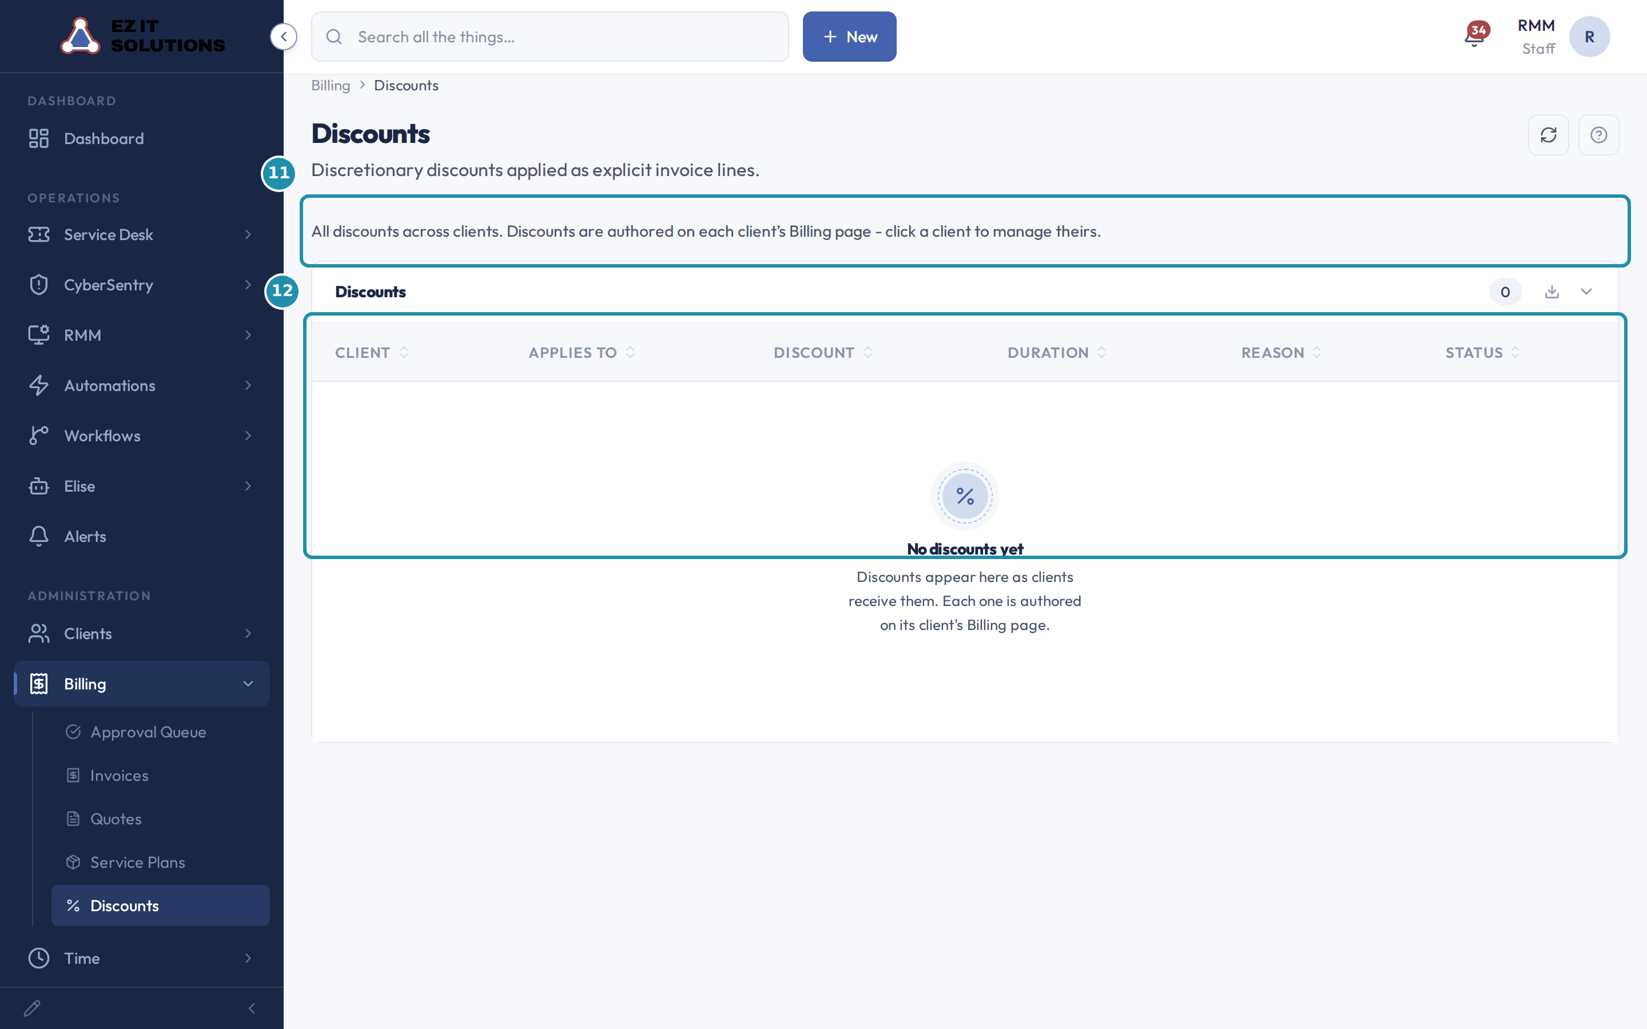Viewport: 1647px width, 1029px height.
Task: Download the discounts table export
Action: (x=1551, y=292)
